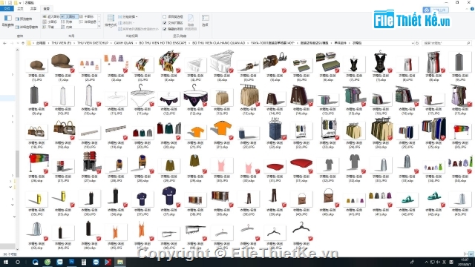Open recent locations dropdown arrow
Image resolution: width=475 pixels, height=267 pixels.
[17, 43]
